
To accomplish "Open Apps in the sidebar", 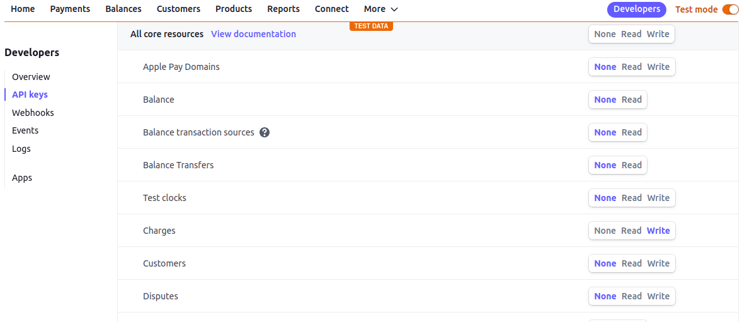I will tap(22, 178).
